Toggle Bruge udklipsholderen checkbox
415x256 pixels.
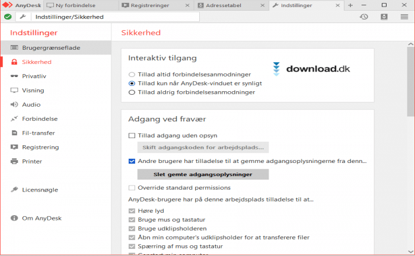click(x=132, y=229)
